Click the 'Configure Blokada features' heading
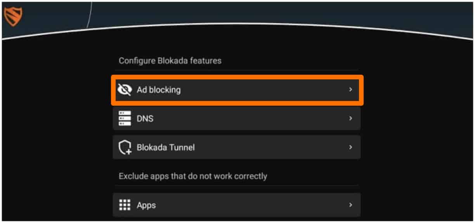The height and width of the screenshot is (223, 475). coord(170,61)
